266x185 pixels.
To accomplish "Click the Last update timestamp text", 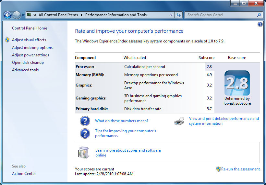I will (104, 174).
